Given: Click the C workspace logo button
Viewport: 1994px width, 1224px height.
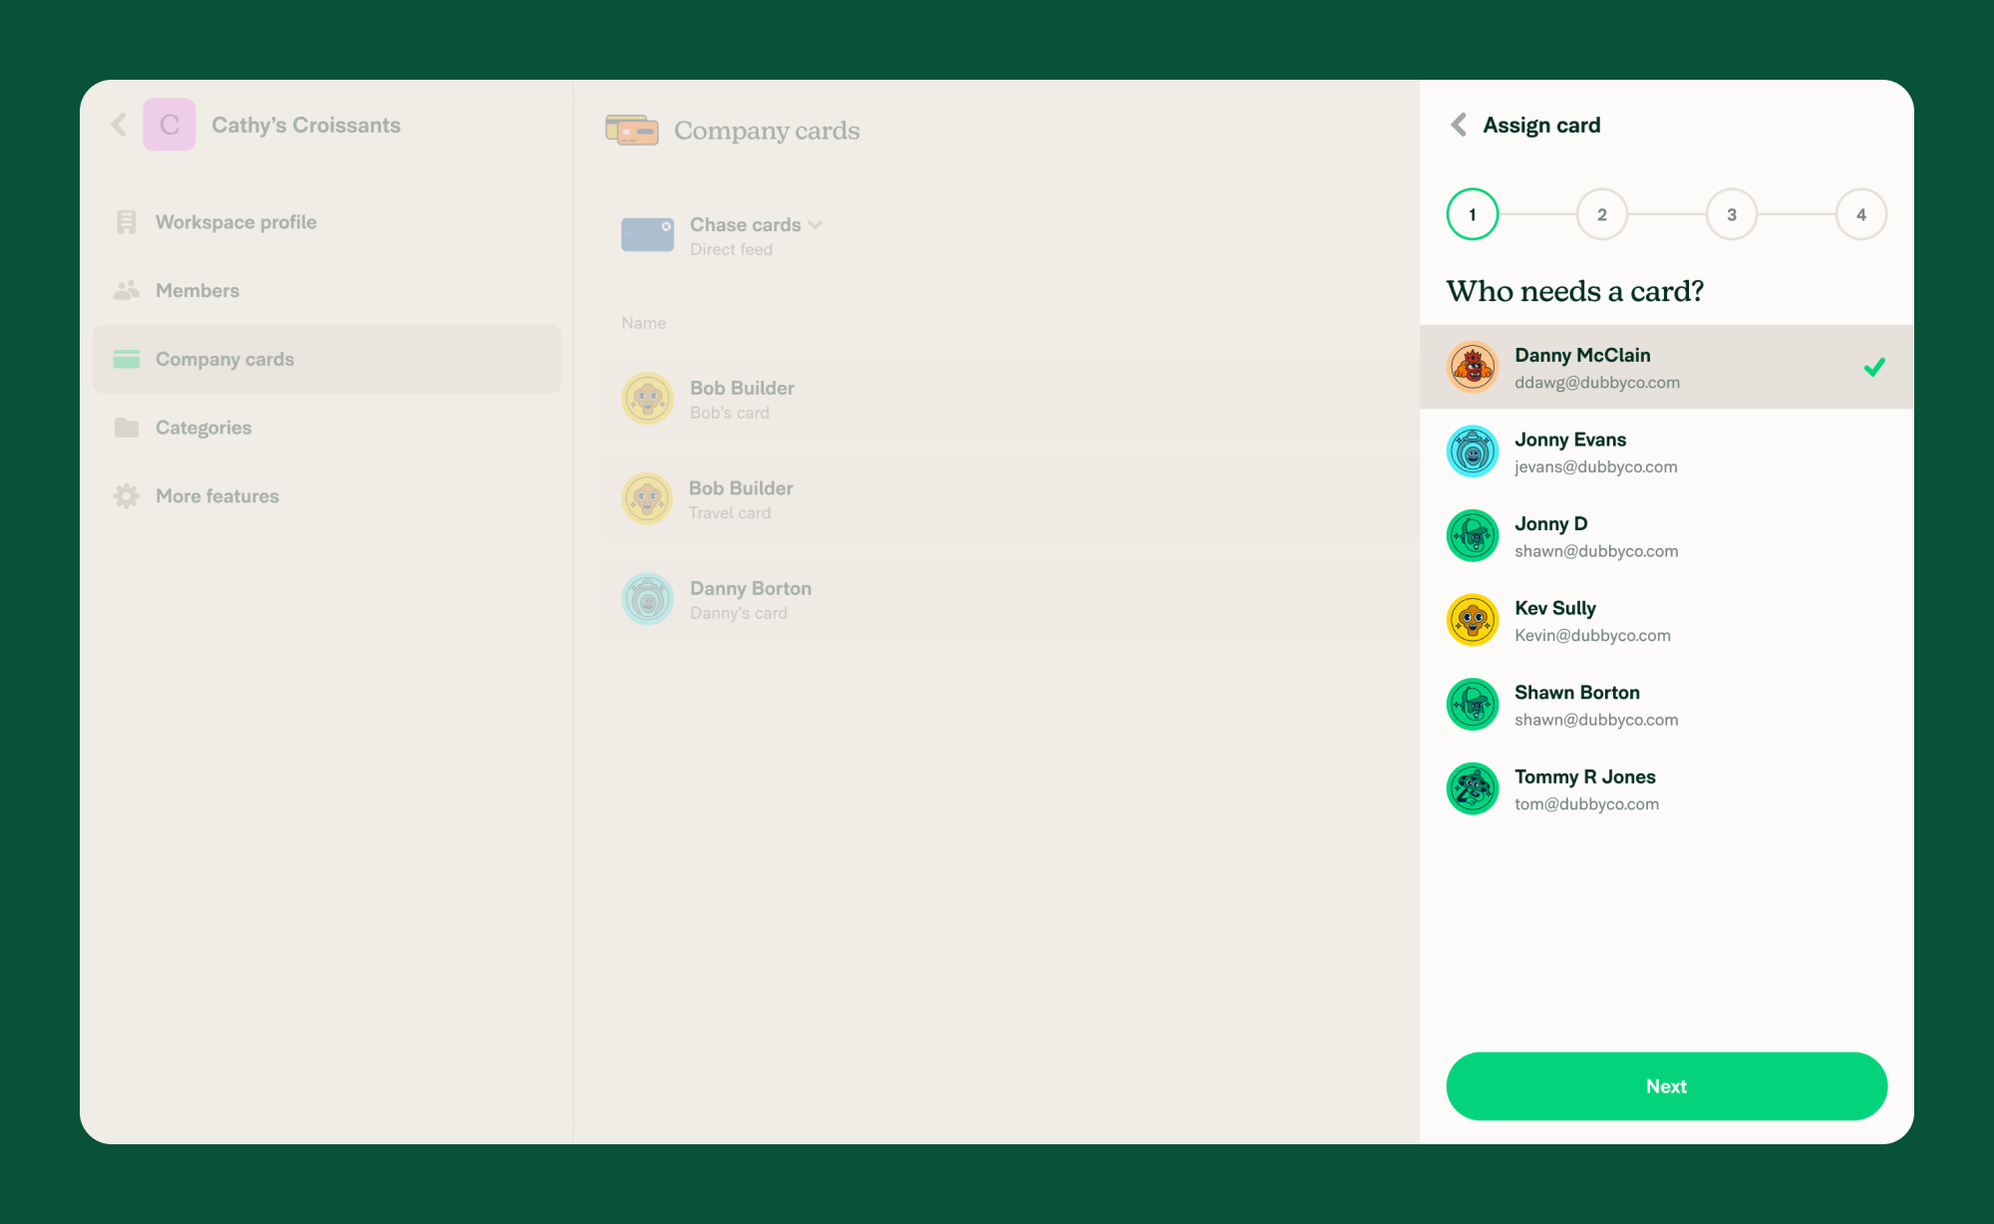Looking at the screenshot, I should point(168,126).
